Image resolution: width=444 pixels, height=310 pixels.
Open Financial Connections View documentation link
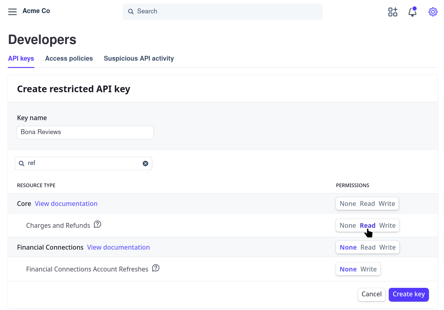tap(118, 247)
